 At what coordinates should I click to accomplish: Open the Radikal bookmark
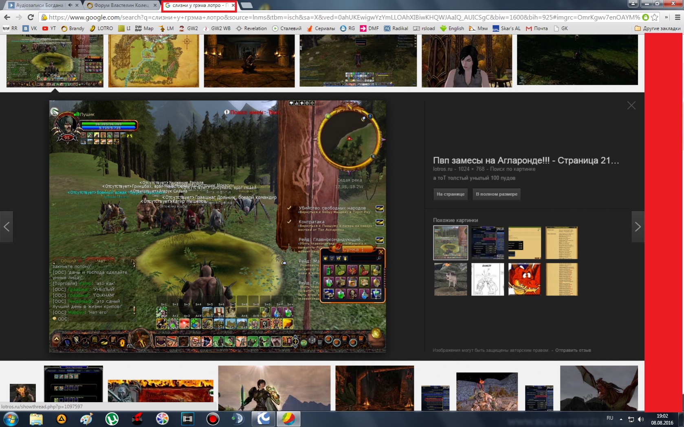(x=396, y=28)
